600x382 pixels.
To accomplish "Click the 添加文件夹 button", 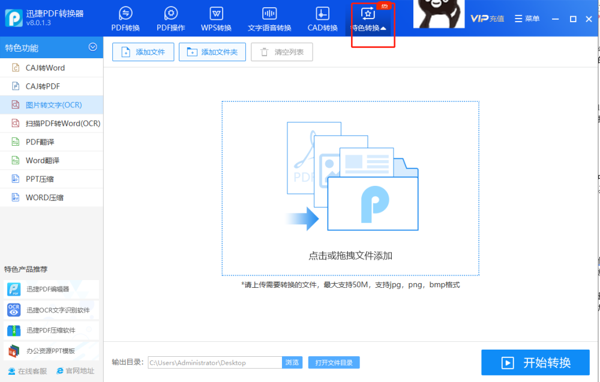I will pyautogui.click(x=212, y=52).
